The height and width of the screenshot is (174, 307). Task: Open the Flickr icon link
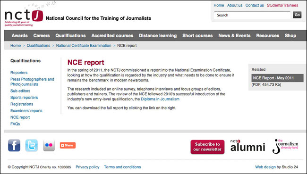49,145
